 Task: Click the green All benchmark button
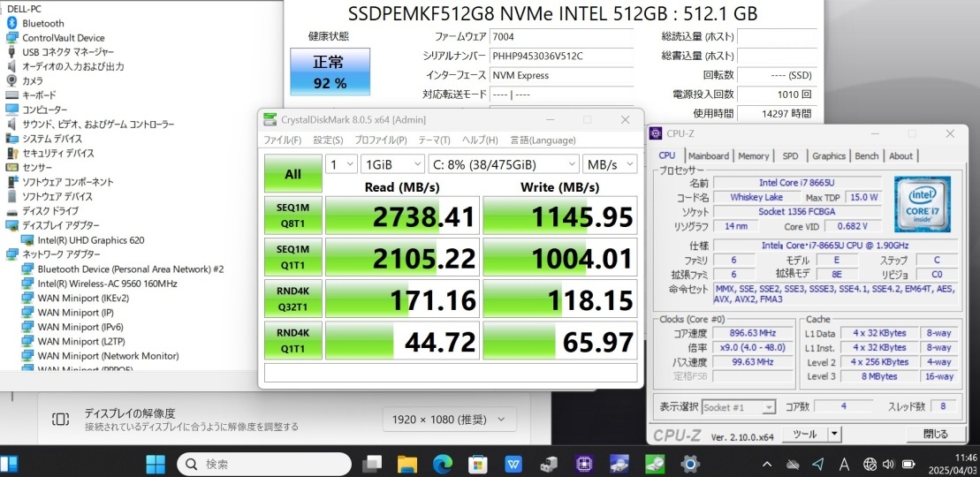point(293,174)
